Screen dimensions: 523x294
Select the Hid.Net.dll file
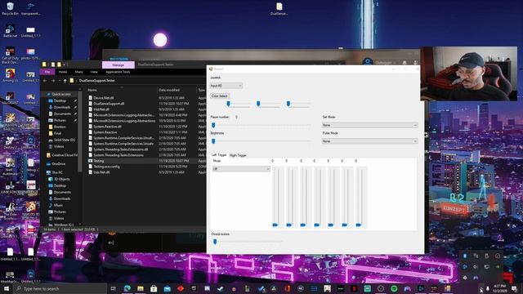coord(101,109)
